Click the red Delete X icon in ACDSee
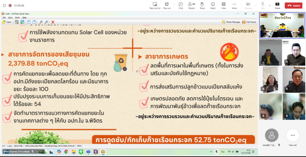306x157 pixels. pos(53,22)
